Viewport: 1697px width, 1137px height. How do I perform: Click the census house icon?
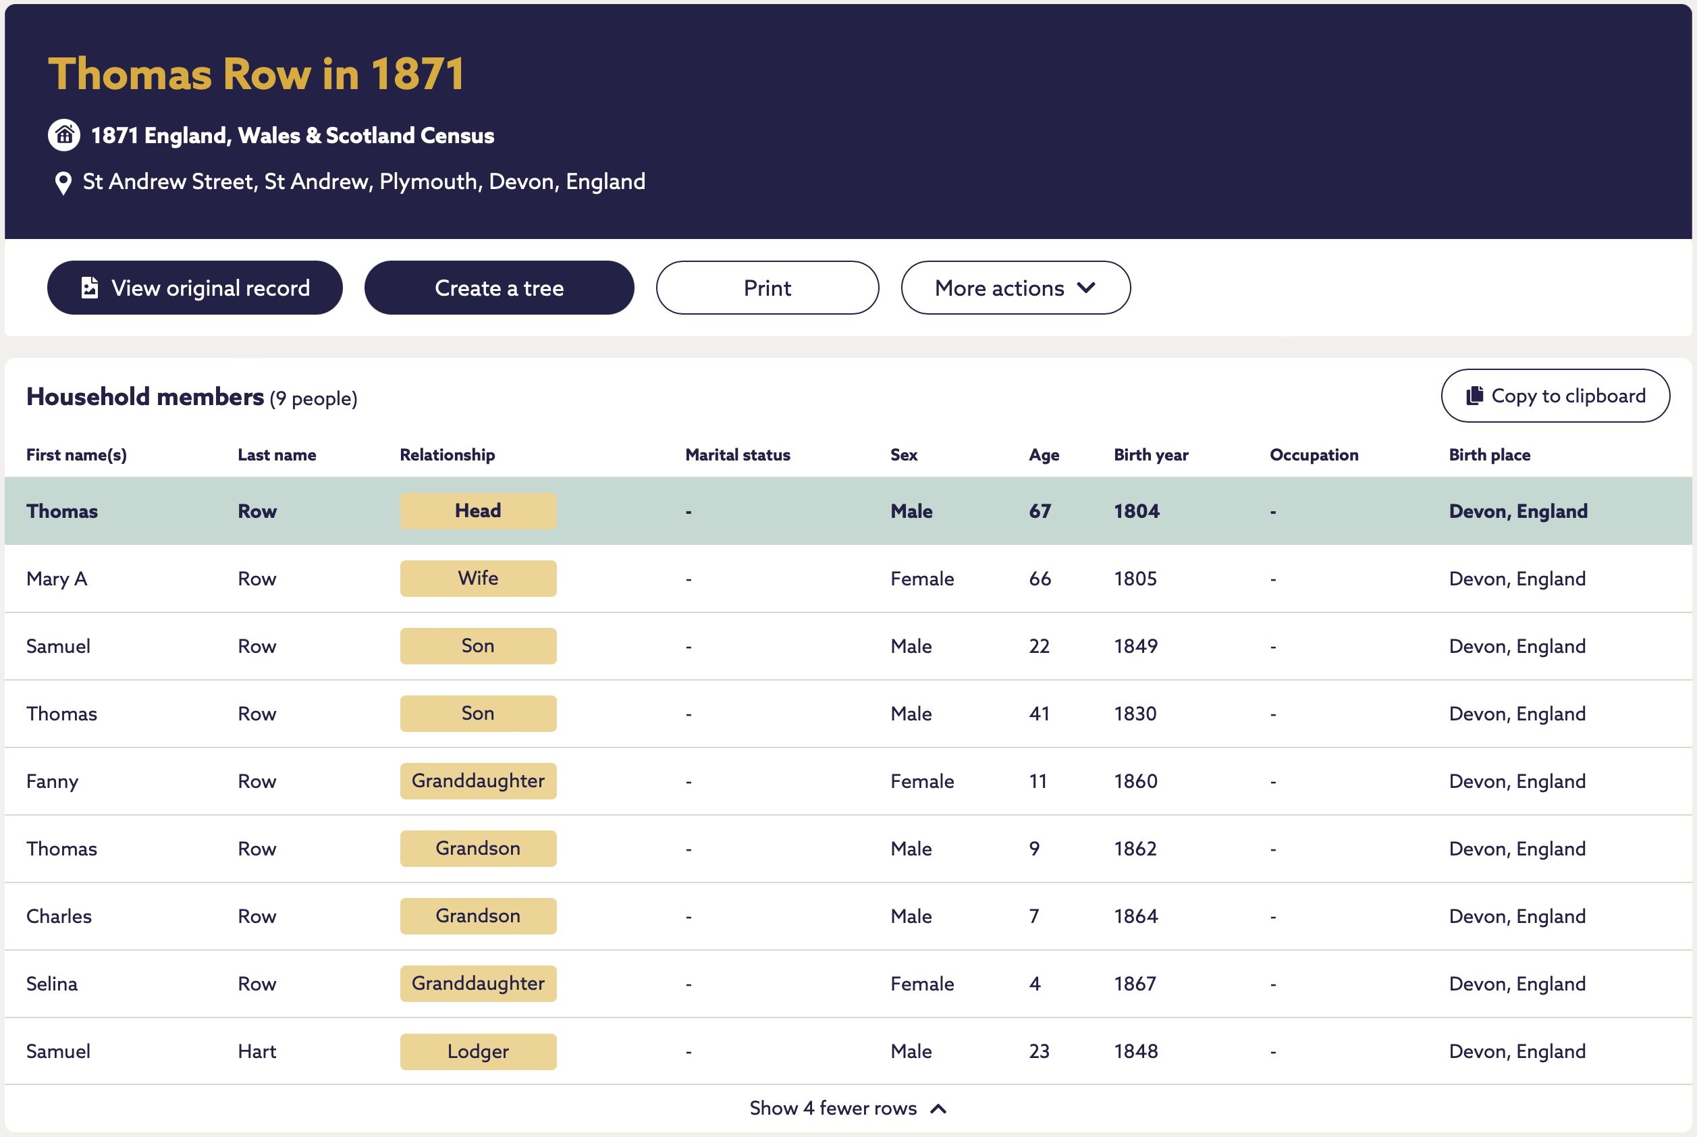click(64, 135)
